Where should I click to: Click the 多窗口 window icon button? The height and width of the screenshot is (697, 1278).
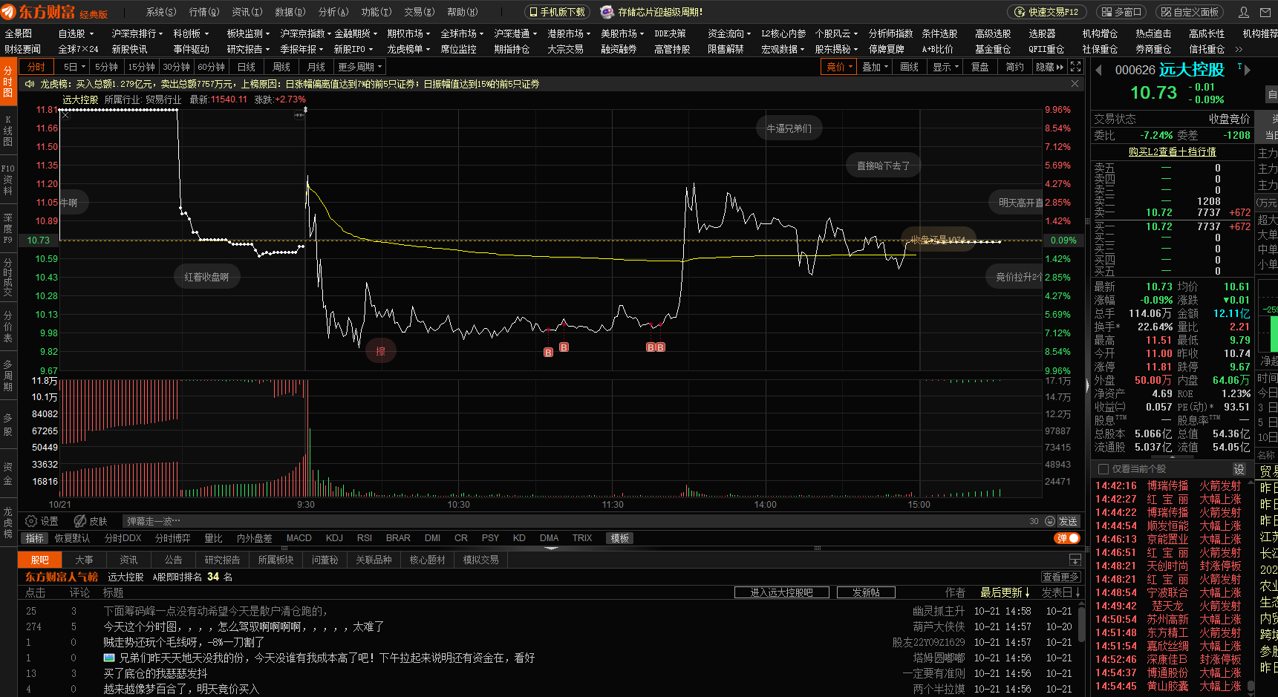tap(1121, 12)
